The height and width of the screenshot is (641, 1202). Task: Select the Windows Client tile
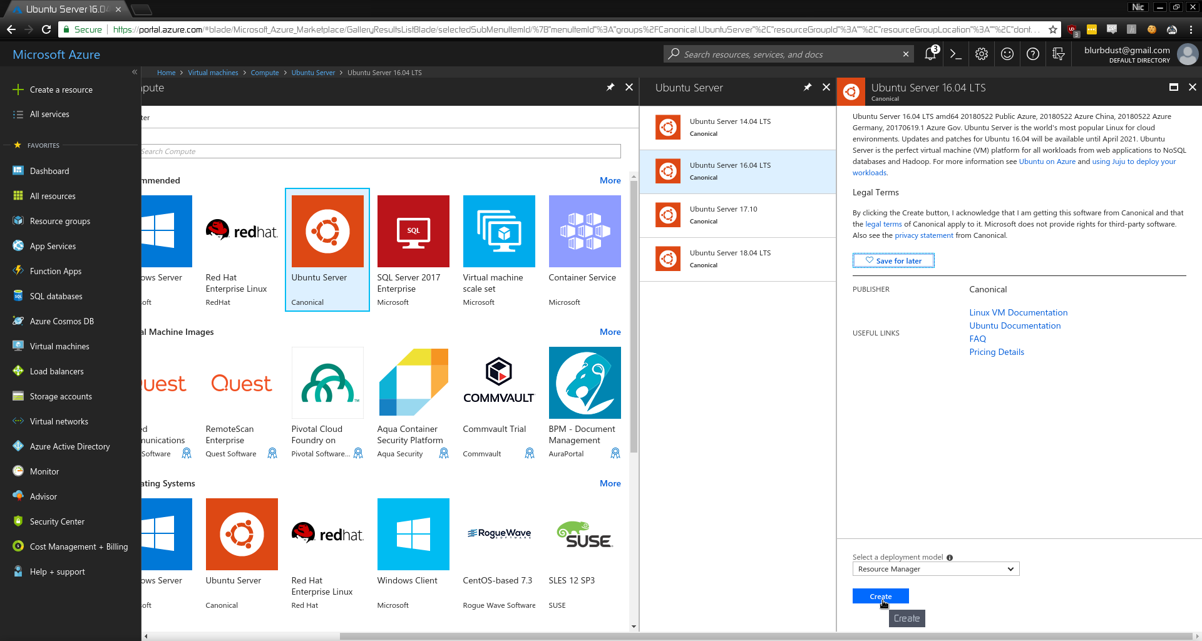click(x=413, y=553)
